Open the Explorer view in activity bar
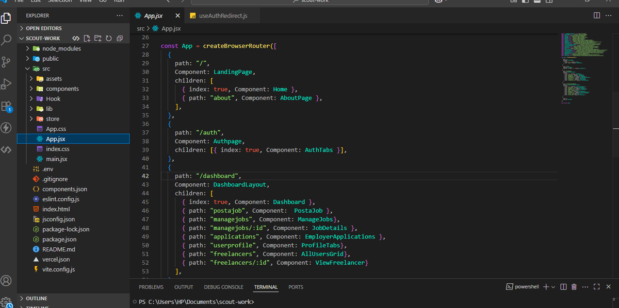This screenshot has width=619, height=308. point(6,19)
